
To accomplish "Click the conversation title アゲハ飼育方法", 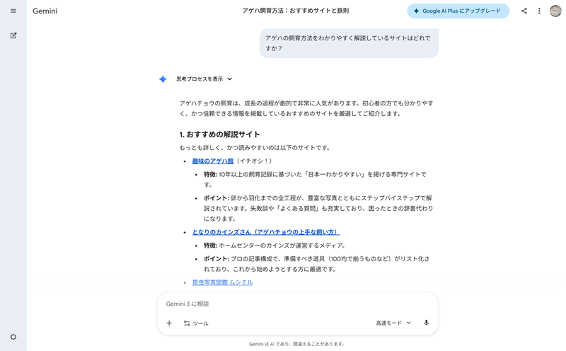I will pos(295,11).
